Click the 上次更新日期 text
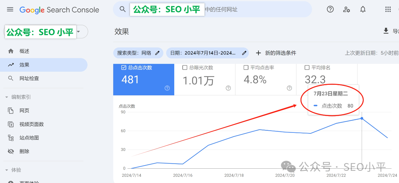Viewport: 399px width, 183px height. (x=372, y=53)
